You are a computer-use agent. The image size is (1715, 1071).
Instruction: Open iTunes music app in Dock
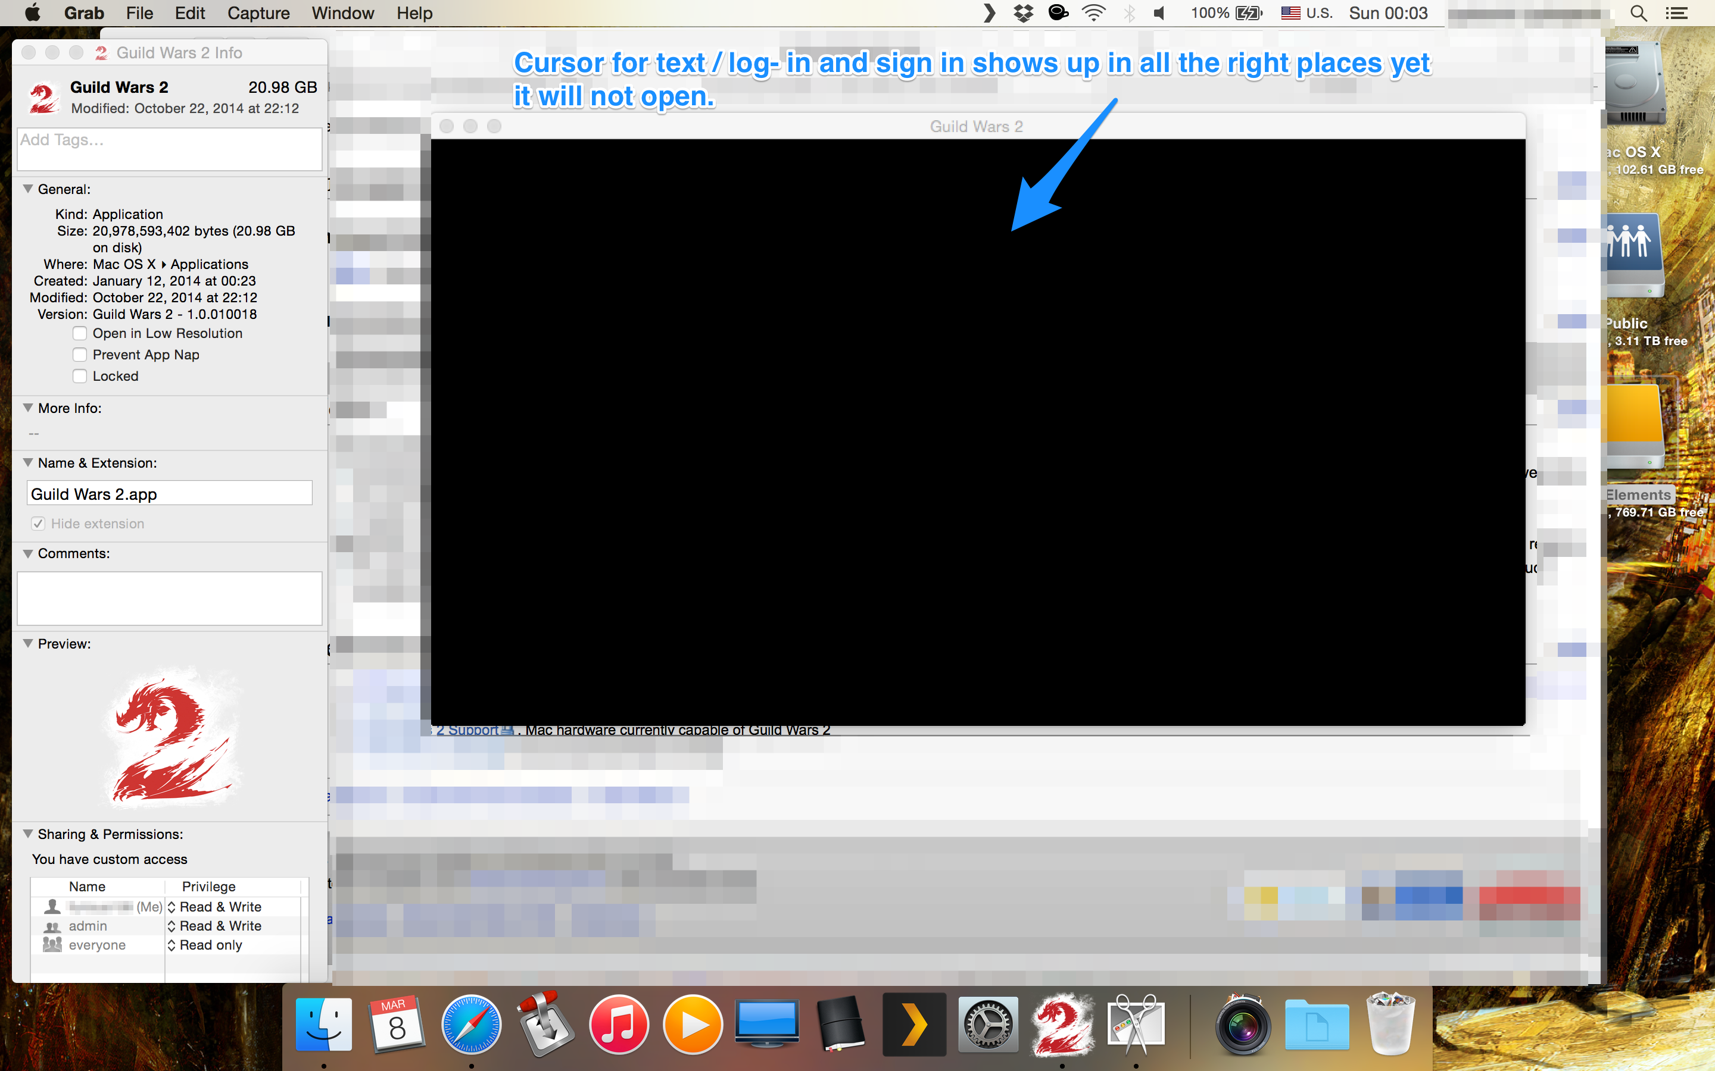(x=618, y=1024)
